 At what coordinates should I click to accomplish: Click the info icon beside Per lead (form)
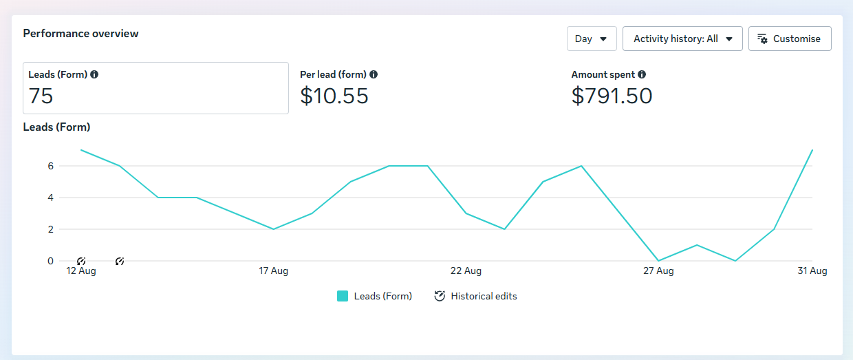click(374, 74)
